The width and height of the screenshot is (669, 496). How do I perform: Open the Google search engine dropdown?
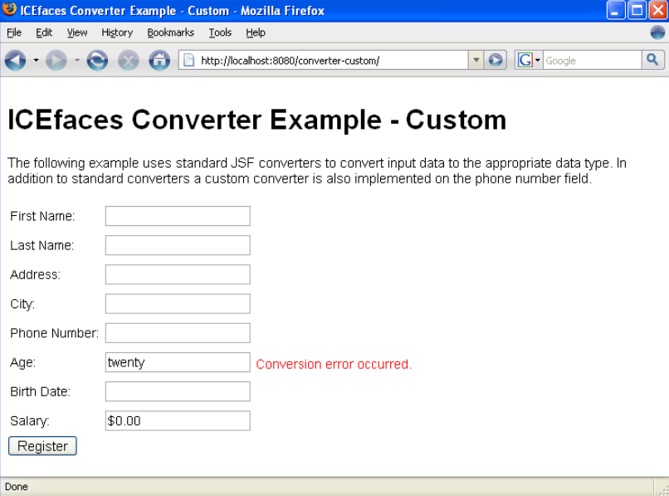pyautogui.click(x=529, y=61)
